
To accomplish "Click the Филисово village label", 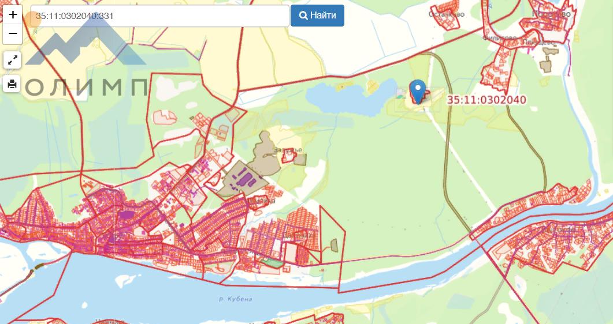I will (500, 38).
